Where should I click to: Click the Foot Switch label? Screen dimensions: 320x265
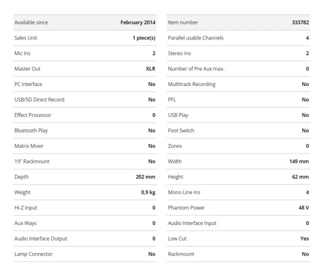coord(181,130)
